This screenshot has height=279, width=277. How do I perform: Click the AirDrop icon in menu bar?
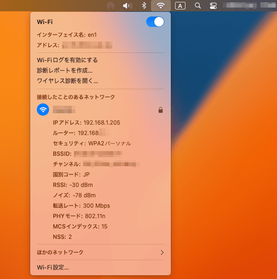point(110,6)
